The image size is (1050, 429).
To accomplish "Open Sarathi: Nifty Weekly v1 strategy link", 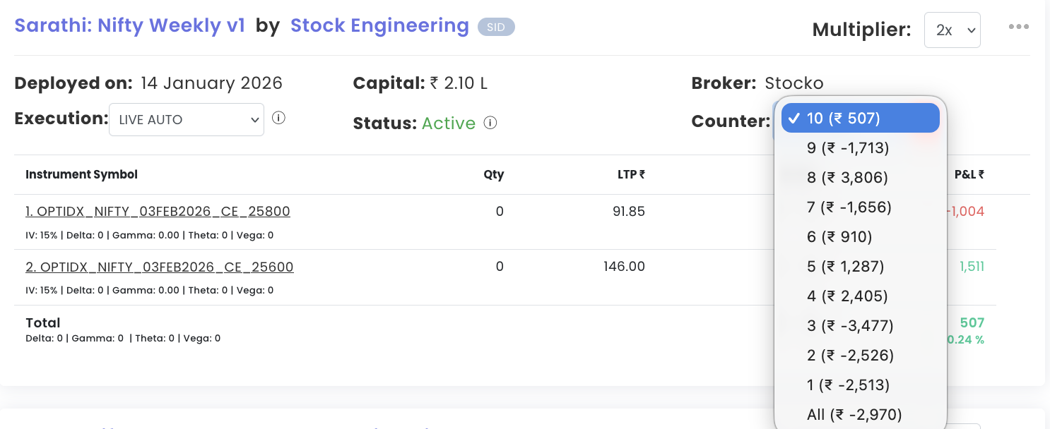I will point(130,25).
